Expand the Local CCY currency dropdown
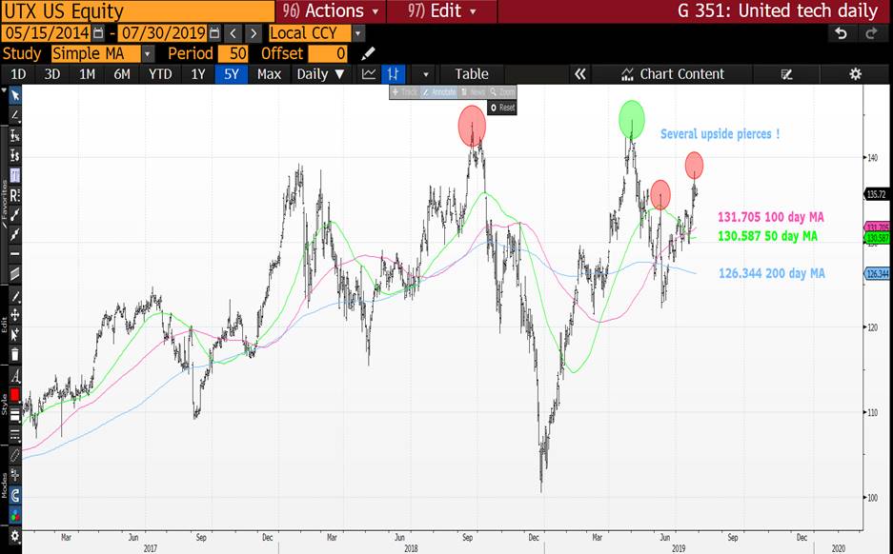Screen dimensions: 893x554 click(357, 33)
